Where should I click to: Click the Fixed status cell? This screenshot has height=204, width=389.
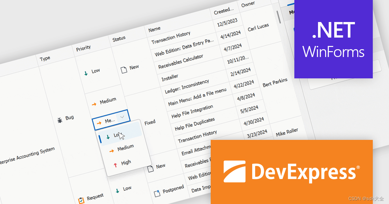(x=149, y=122)
